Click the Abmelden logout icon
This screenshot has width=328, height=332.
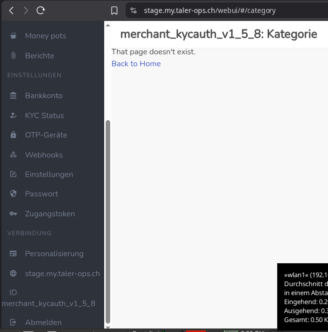click(x=13, y=323)
